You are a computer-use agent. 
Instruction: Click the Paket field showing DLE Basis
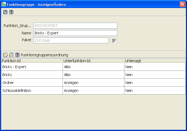point(71,40)
